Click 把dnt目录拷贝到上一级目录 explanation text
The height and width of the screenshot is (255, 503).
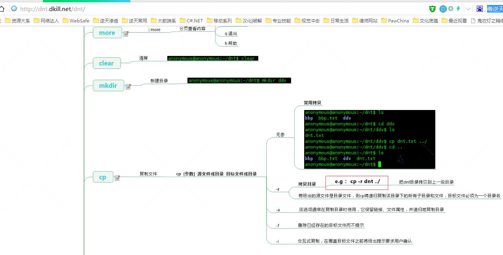426,182
